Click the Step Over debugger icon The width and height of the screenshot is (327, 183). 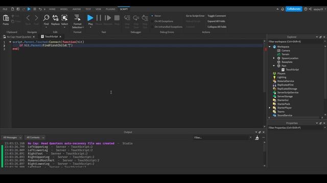tap(136, 18)
